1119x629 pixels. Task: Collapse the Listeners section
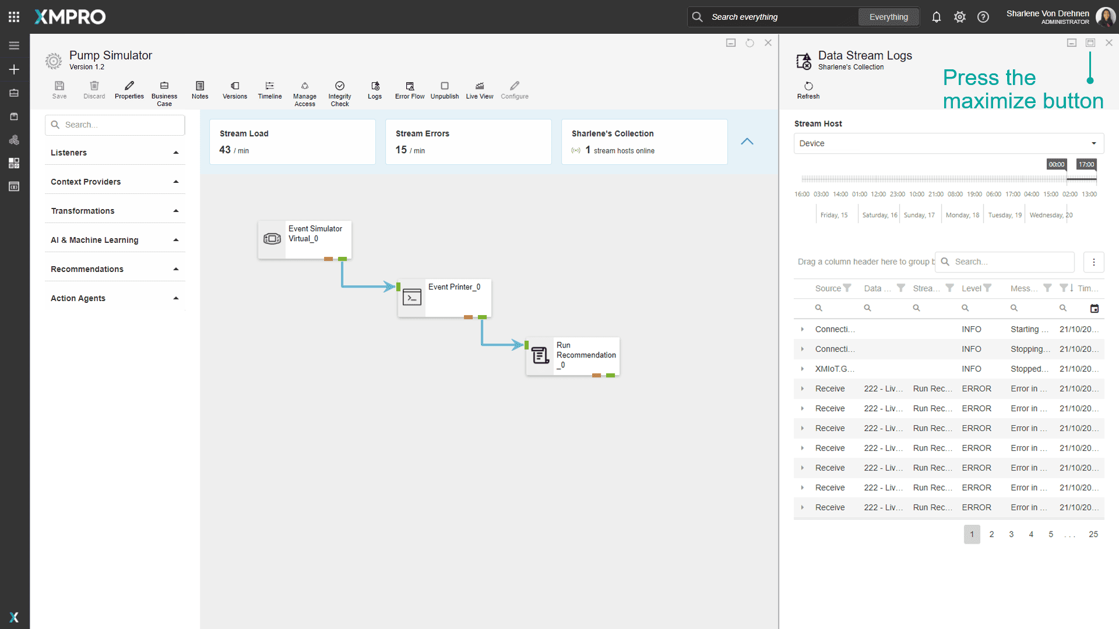(x=175, y=153)
